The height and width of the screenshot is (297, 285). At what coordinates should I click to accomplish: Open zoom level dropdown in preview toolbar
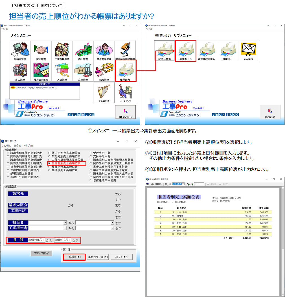tap(183, 184)
